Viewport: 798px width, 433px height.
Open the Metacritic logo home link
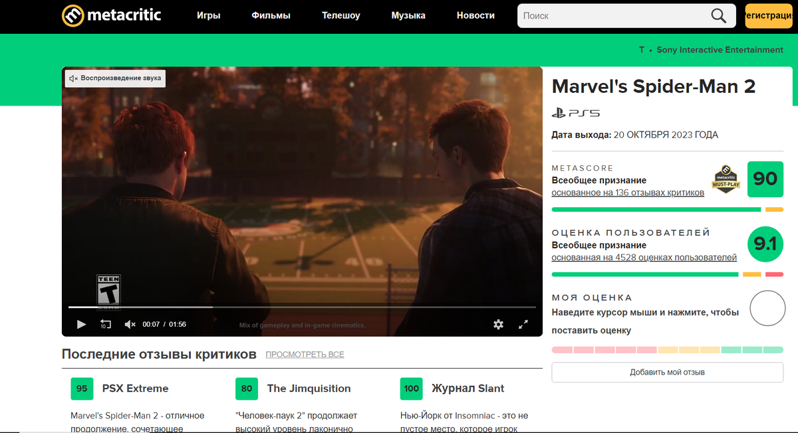click(111, 15)
